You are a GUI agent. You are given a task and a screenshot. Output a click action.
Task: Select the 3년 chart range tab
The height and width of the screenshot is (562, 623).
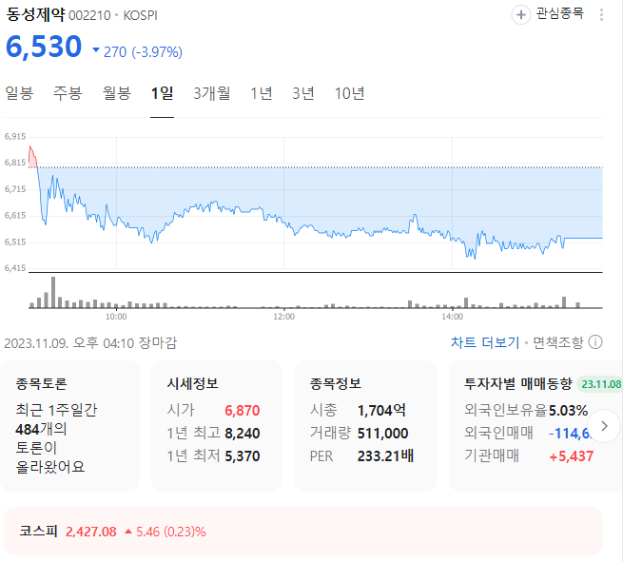(x=303, y=93)
